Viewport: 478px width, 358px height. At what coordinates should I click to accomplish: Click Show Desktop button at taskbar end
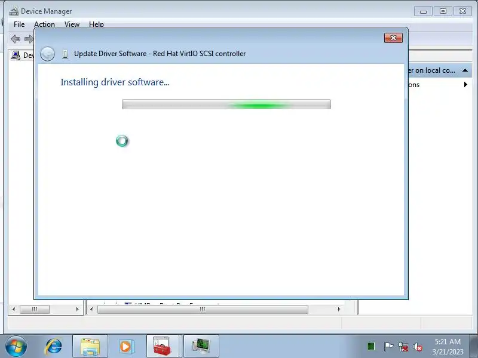click(x=474, y=347)
